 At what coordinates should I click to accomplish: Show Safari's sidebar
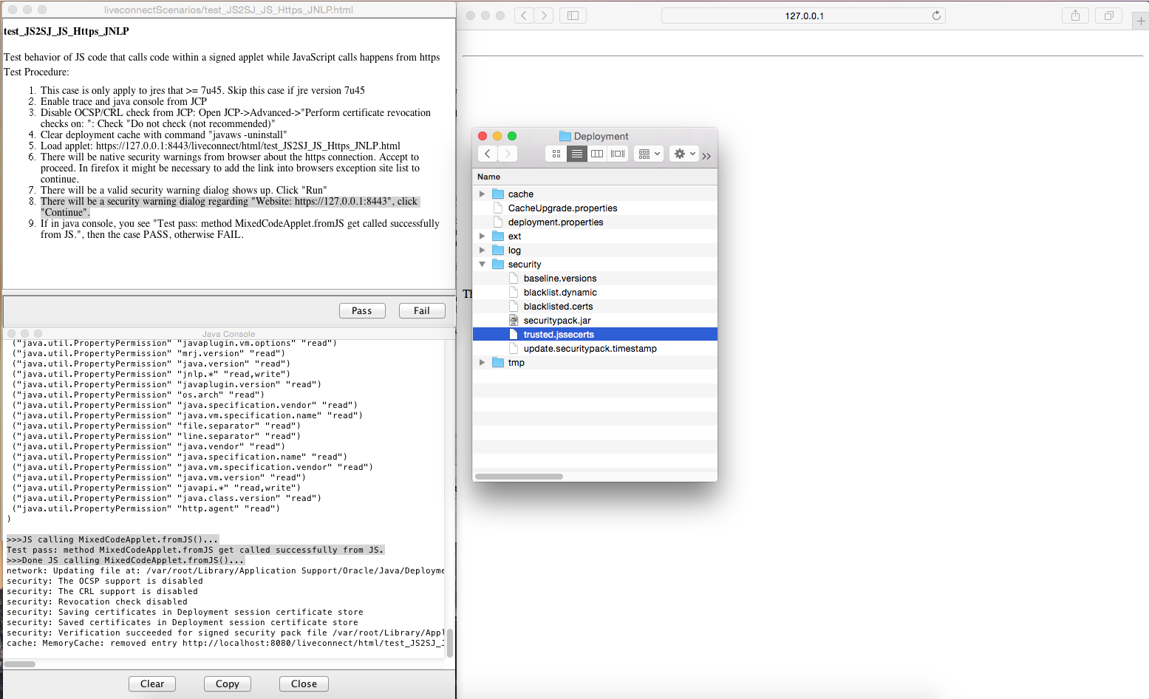click(x=573, y=16)
